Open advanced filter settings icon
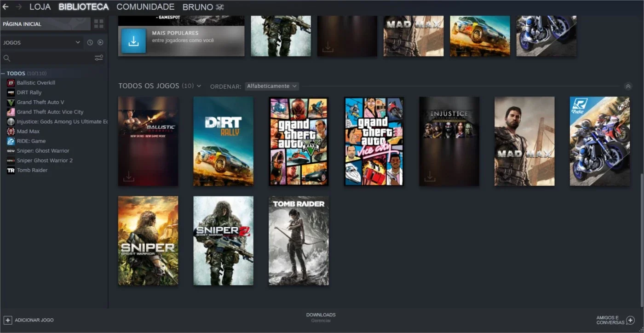Screen dimensions: 644x333 [99, 58]
